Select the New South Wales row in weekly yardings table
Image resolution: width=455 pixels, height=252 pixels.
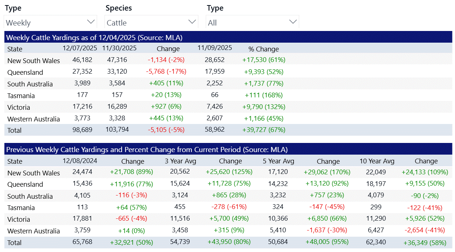coord(228,60)
